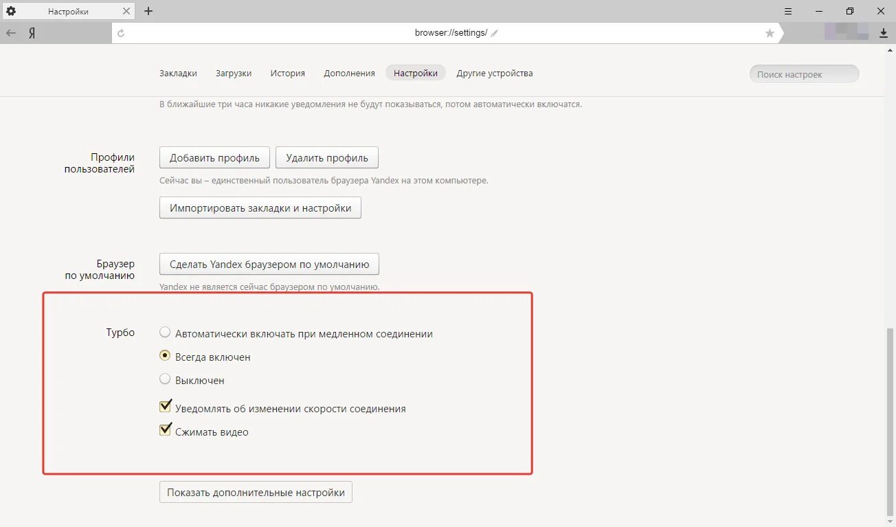The image size is (896, 527).
Task: Open new tab with plus icon
Action: pyautogui.click(x=148, y=11)
